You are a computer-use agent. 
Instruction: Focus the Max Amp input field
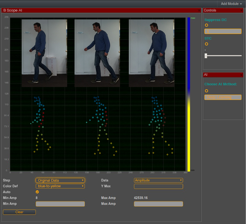click(158, 204)
